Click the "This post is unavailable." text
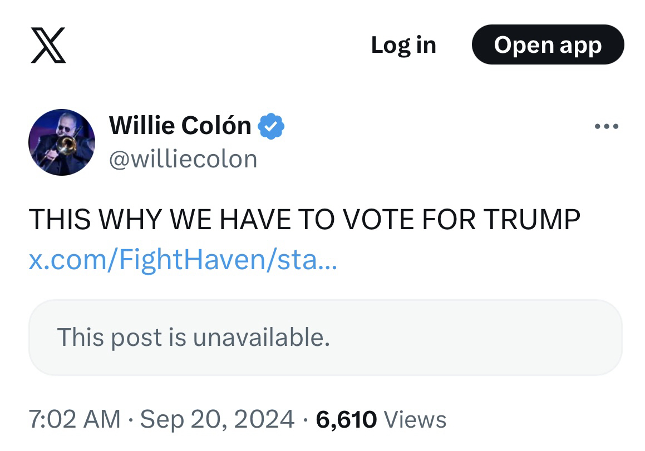 pyautogui.click(x=194, y=338)
